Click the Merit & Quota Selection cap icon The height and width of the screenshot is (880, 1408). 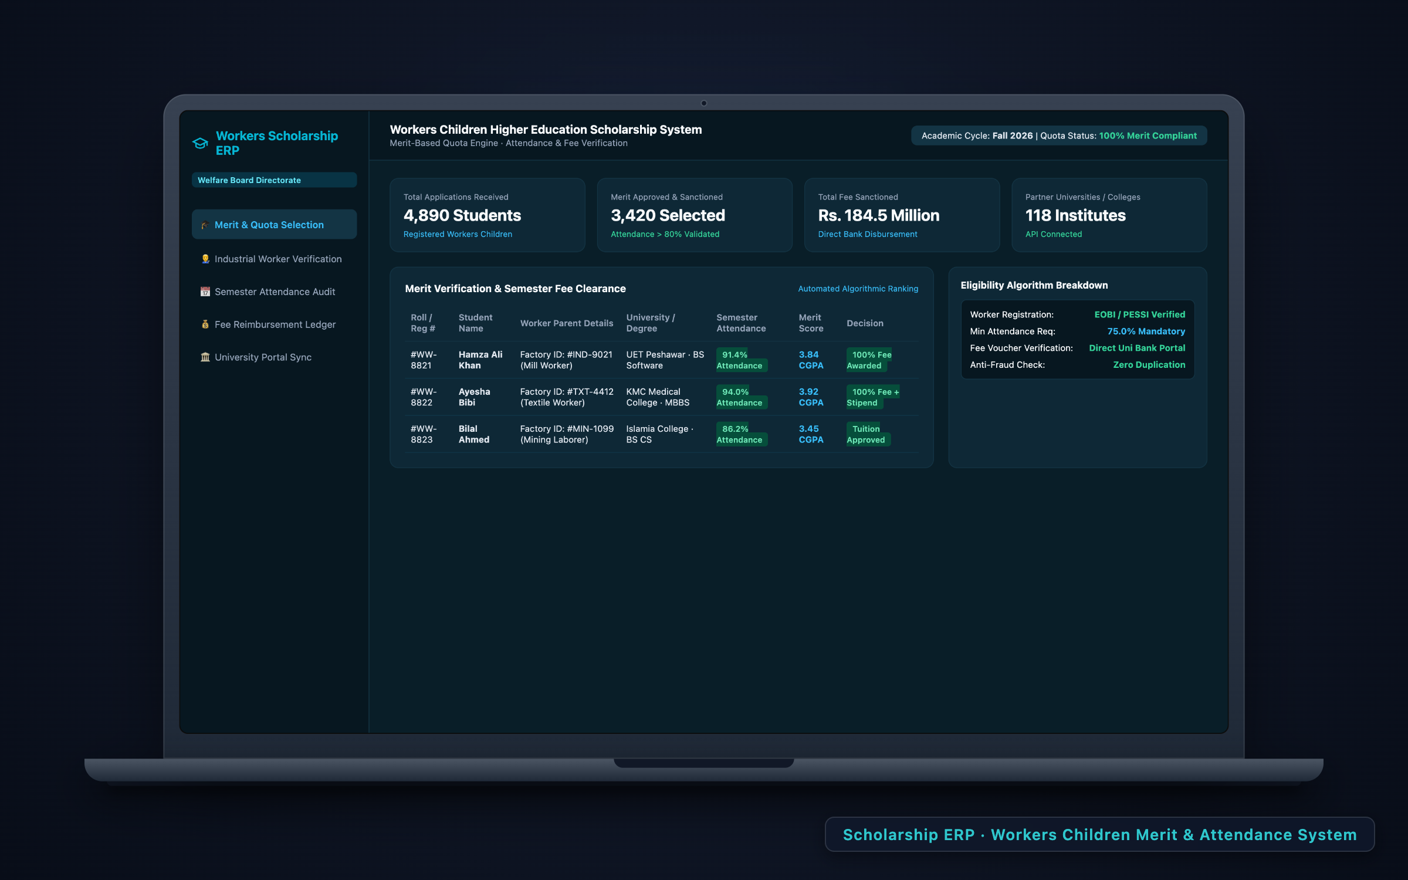(205, 225)
